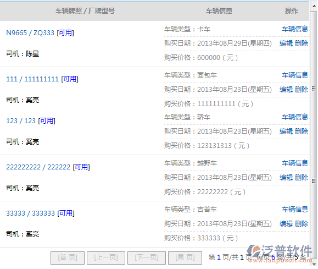Click 删除 for vehicle N9665
The width and height of the screenshot is (318, 269).
tap(302, 43)
